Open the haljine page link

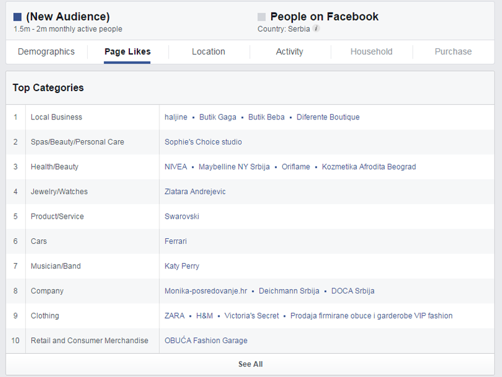176,117
